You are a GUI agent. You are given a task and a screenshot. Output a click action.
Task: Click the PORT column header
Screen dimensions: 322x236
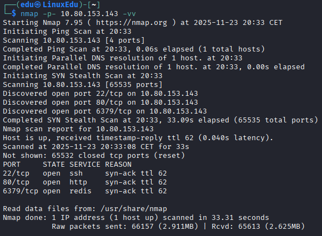[x=12, y=165]
